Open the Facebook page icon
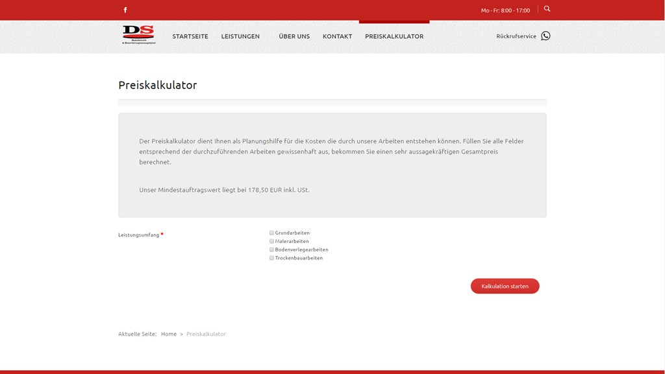The height and width of the screenshot is (374, 665). pyautogui.click(x=125, y=10)
